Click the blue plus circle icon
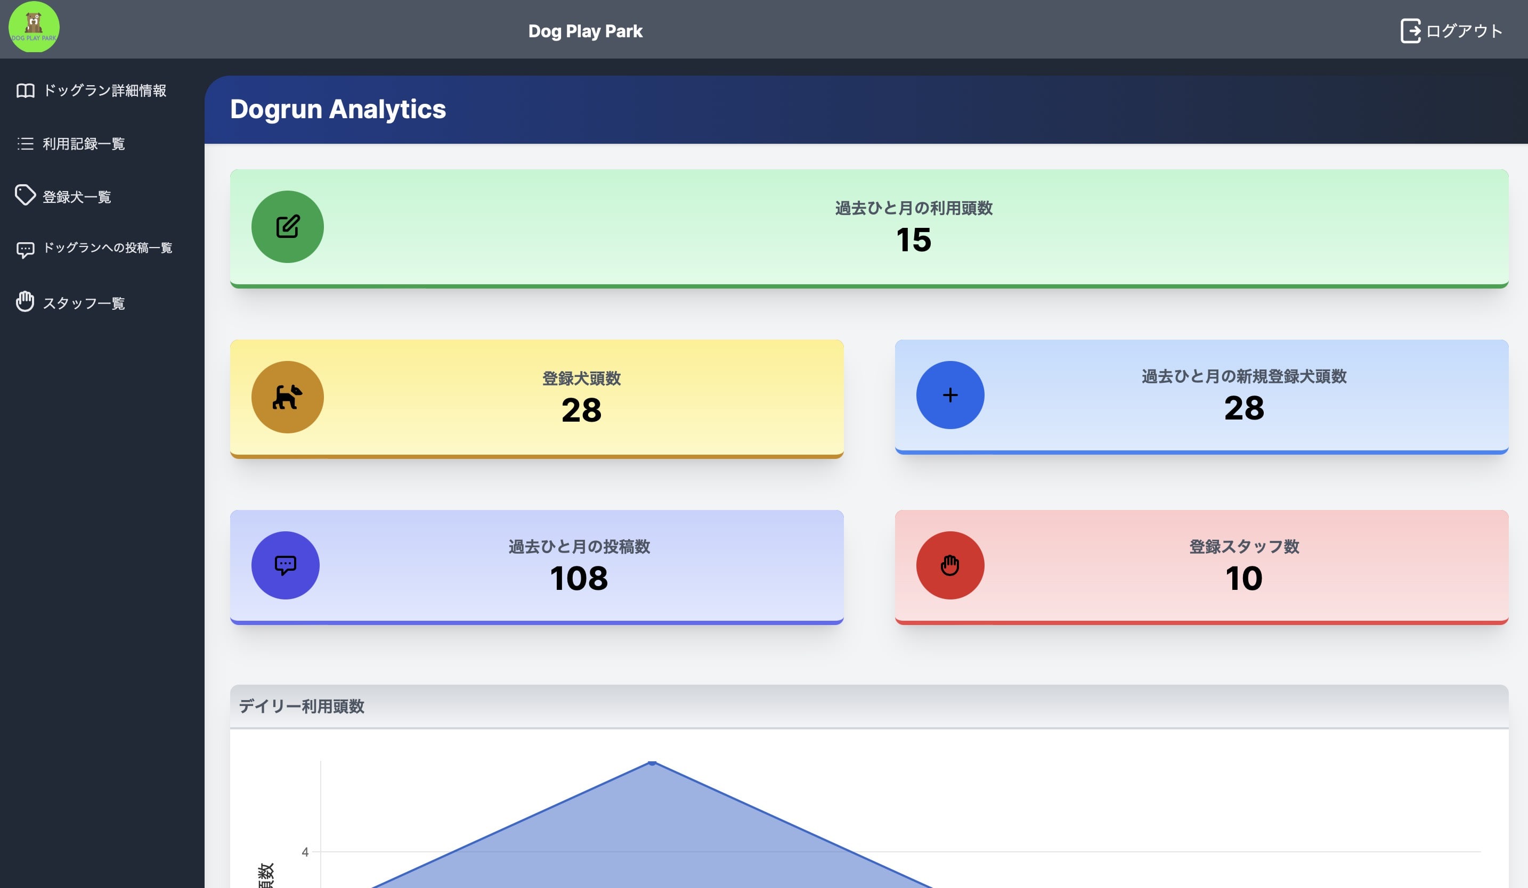The height and width of the screenshot is (888, 1528). pyautogui.click(x=949, y=395)
